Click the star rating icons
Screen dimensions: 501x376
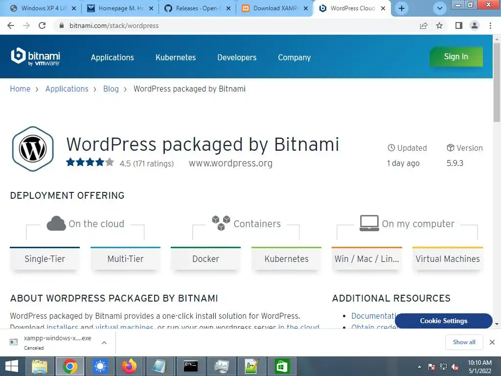coord(90,163)
